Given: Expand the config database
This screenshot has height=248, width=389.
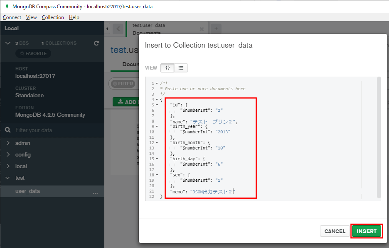Looking at the screenshot, I should click(x=8, y=154).
